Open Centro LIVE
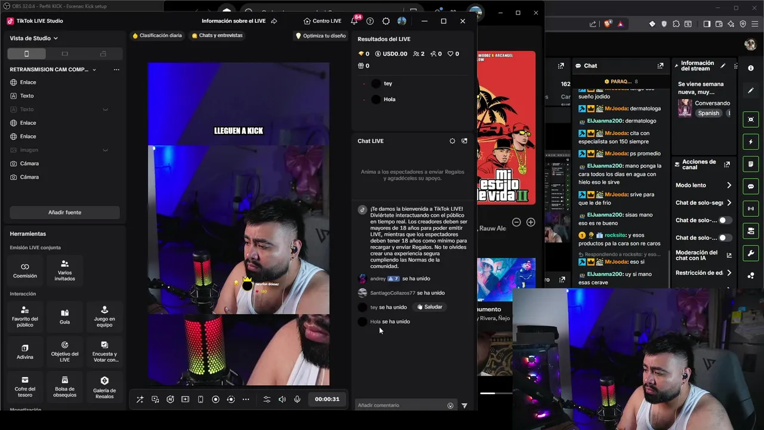The width and height of the screenshot is (764, 430). coord(322,21)
